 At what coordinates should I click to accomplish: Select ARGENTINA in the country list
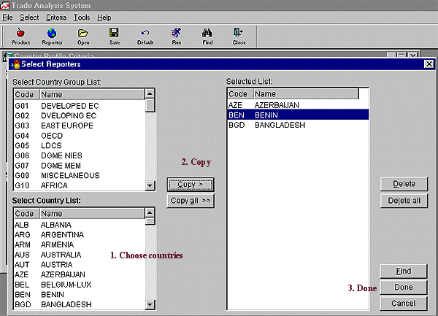[x=62, y=235]
